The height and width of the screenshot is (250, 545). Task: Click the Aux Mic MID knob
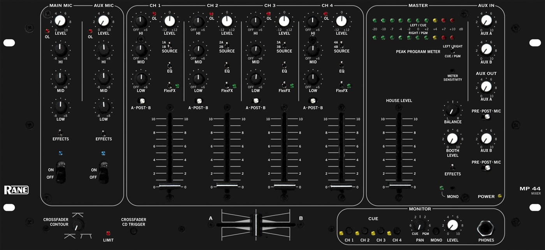(x=103, y=77)
